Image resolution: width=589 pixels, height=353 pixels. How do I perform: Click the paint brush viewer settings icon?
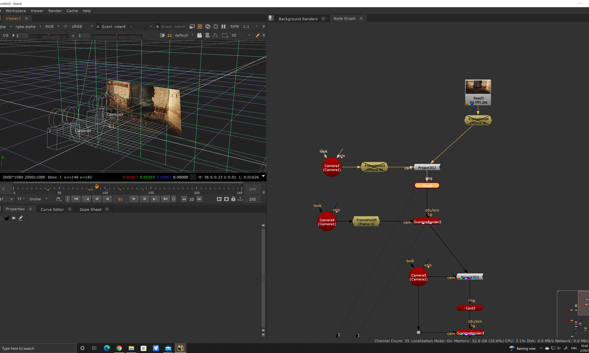[x=257, y=35]
